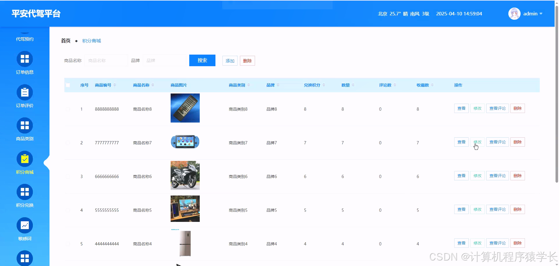
Task: Open 敏感词 chart icon
Action: [25, 225]
